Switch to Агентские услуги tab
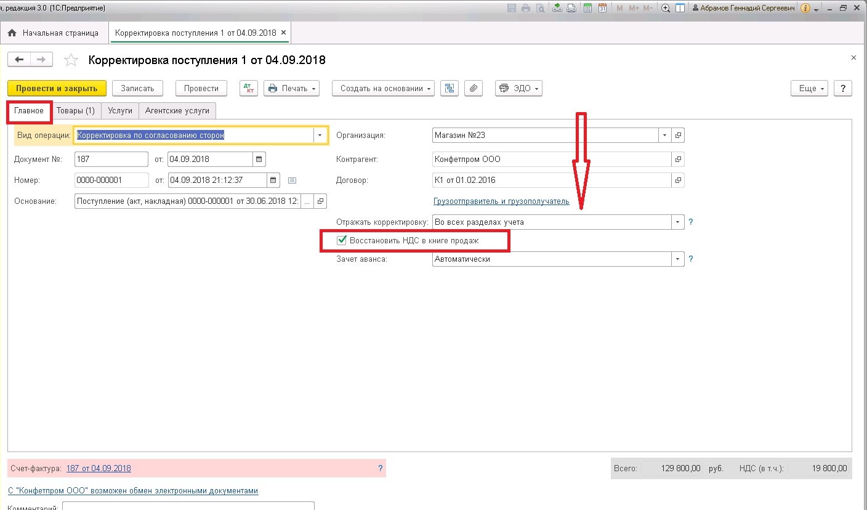The height and width of the screenshot is (510, 867). tap(177, 111)
